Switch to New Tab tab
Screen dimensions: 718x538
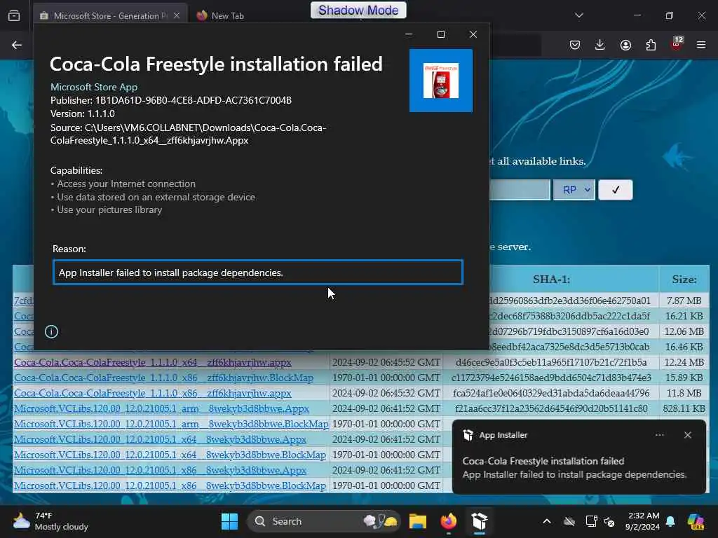pos(228,16)
